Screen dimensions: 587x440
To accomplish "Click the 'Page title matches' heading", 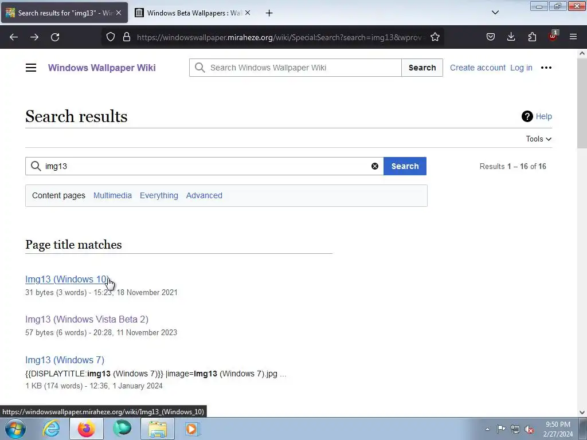I will click(73, 245).
